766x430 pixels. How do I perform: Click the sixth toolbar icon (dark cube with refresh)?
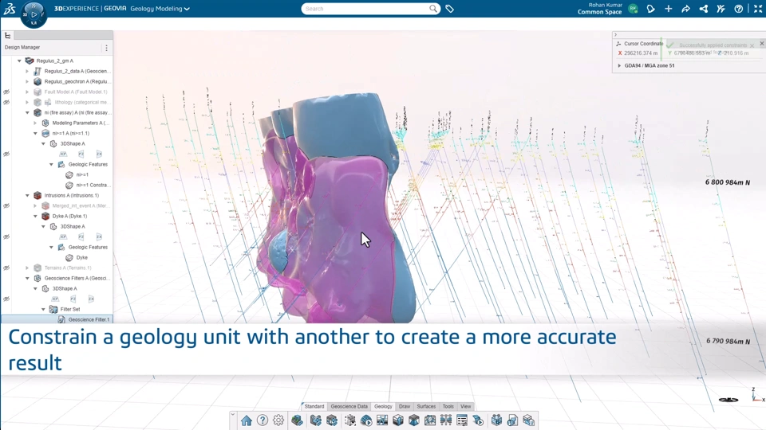[x=332, y=420]
